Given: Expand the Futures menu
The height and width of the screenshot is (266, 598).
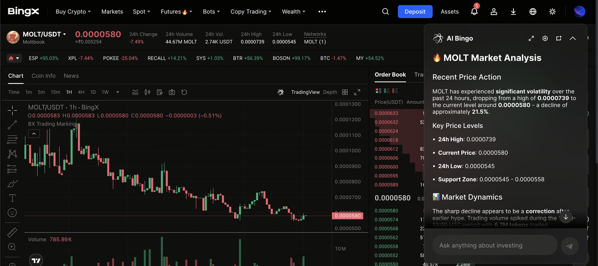Looking at the screenshot, I should coord(176,12).
